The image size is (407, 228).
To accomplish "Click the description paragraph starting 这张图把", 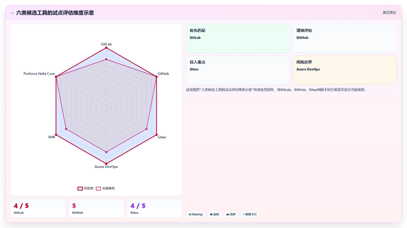I will (276, 90).
